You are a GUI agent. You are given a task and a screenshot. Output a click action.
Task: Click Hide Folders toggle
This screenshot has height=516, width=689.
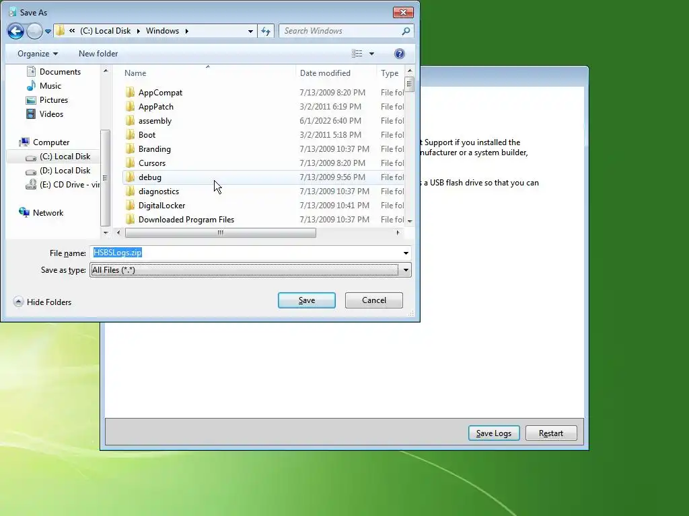42,302
